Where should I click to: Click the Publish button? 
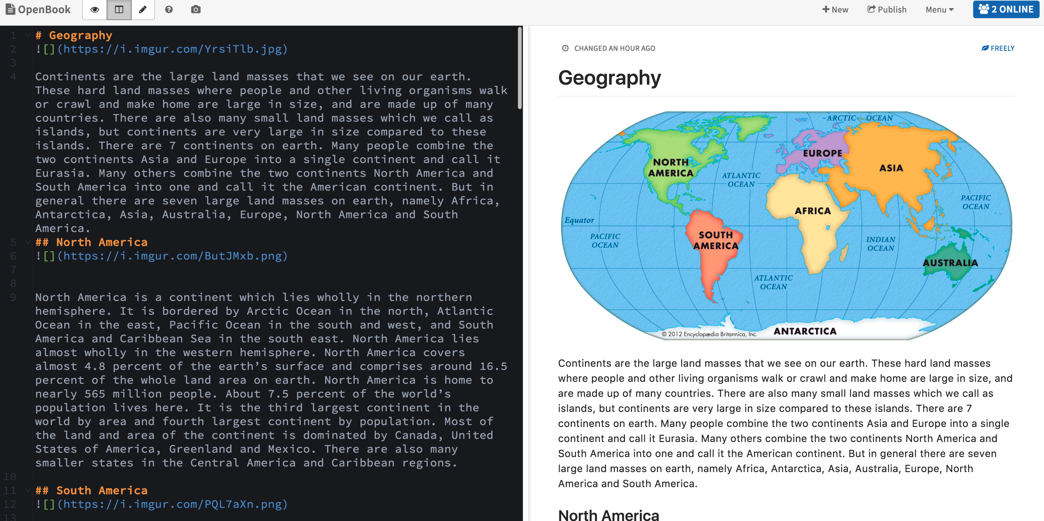point(887,10)
